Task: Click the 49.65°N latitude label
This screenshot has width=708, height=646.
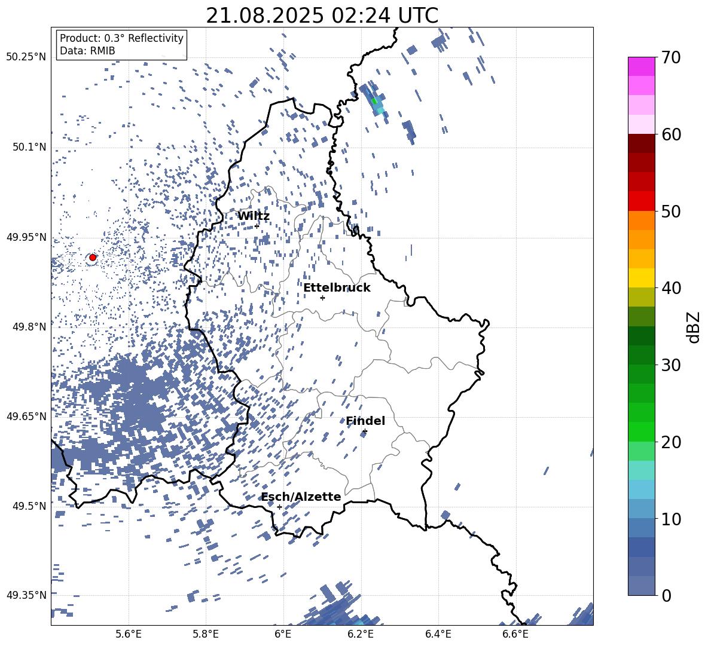Action: [x=26, y=416]
